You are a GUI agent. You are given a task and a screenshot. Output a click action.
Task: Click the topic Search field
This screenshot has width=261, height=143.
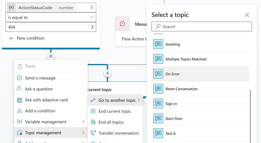click(x=201, y=27)
